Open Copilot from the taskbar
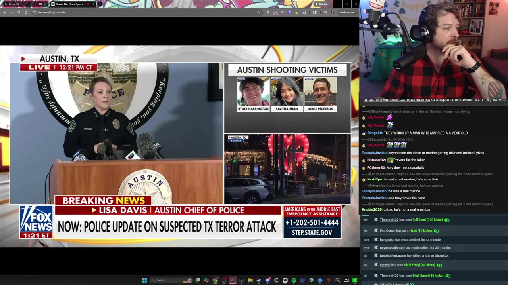Screen dimensions: 508x285 click(206, 280)
